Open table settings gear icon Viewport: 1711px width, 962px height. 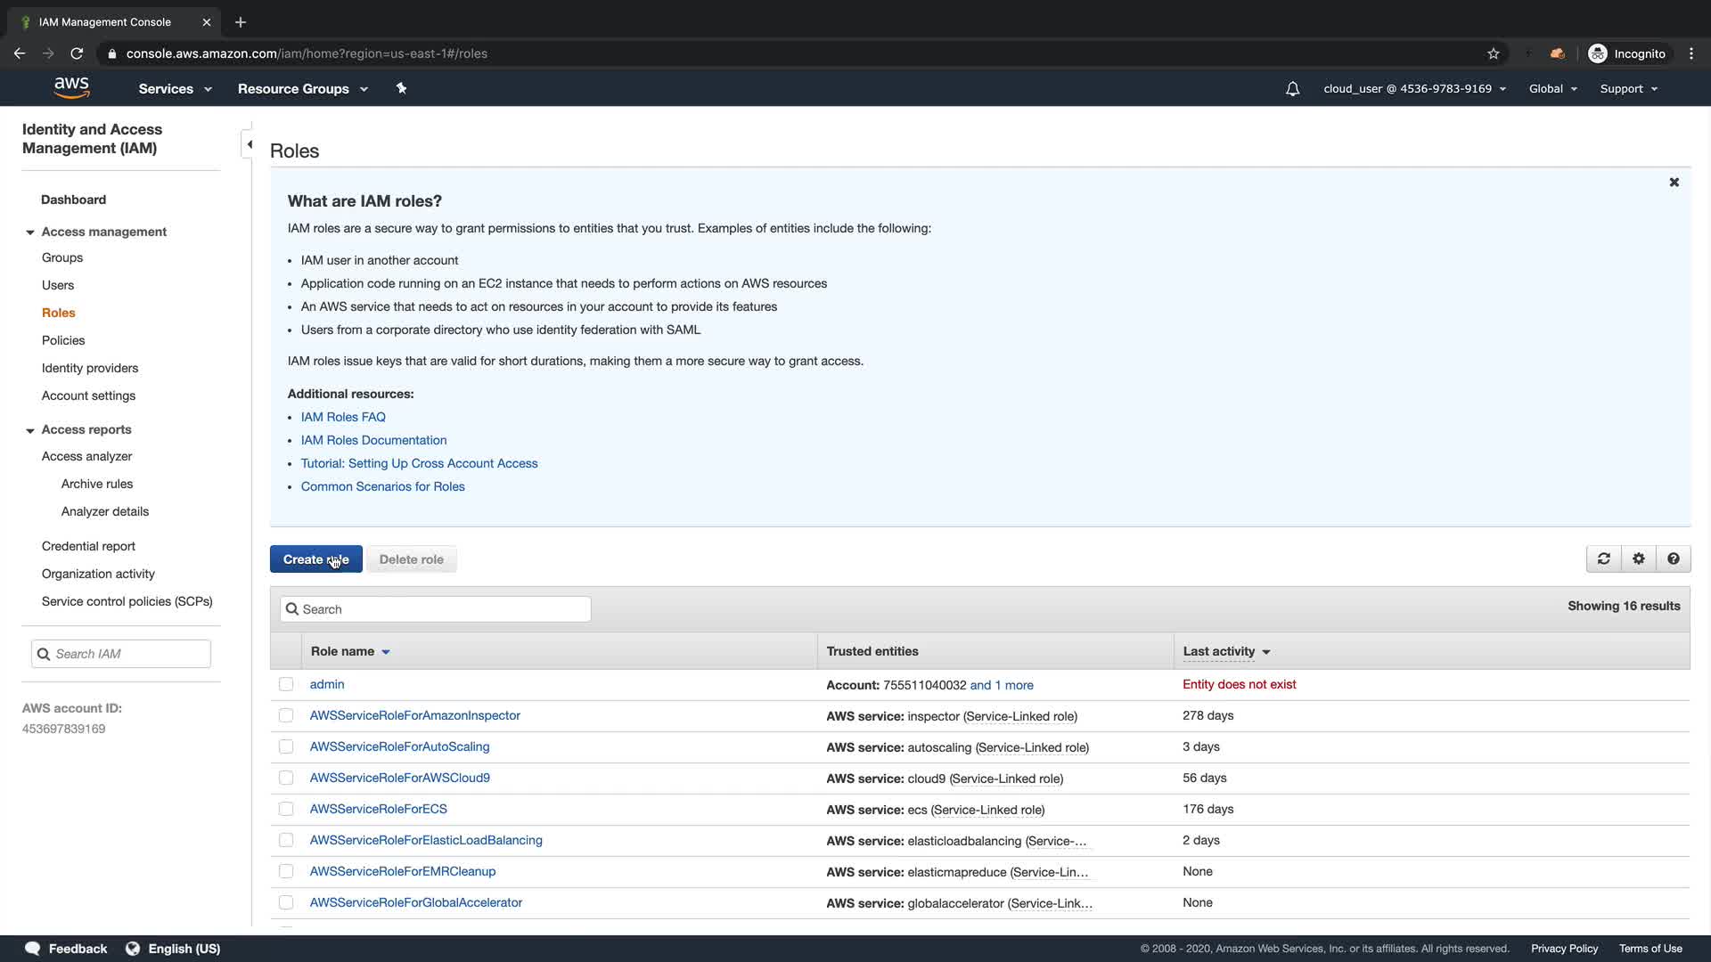tap(1638, 559)
